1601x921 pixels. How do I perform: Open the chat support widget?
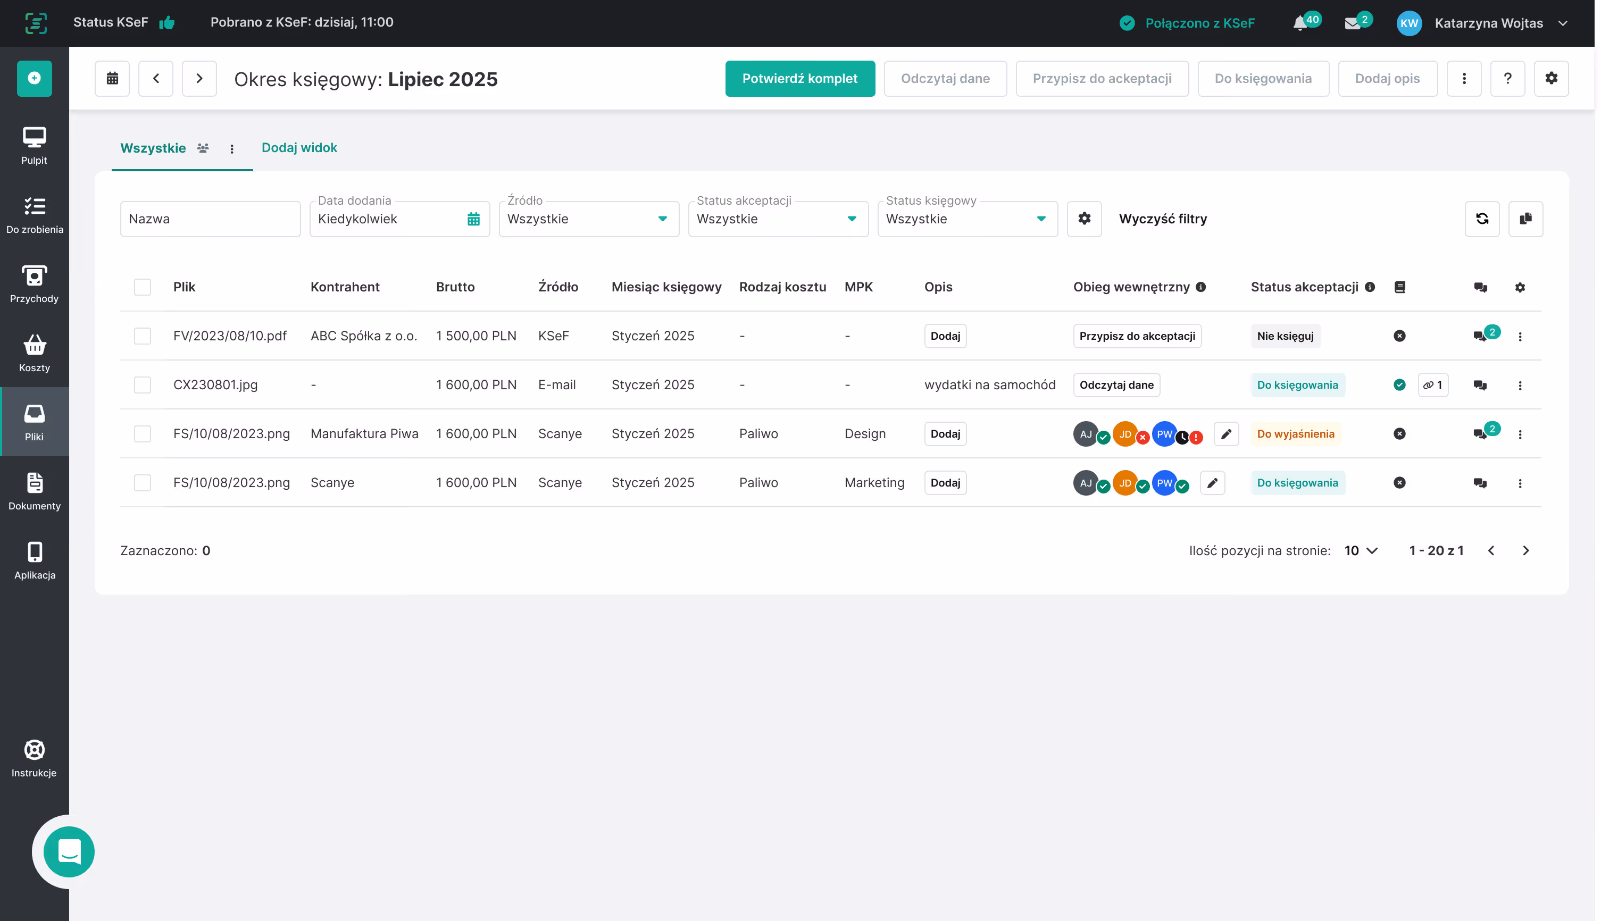pyautogui.click(x=69, y=852)
